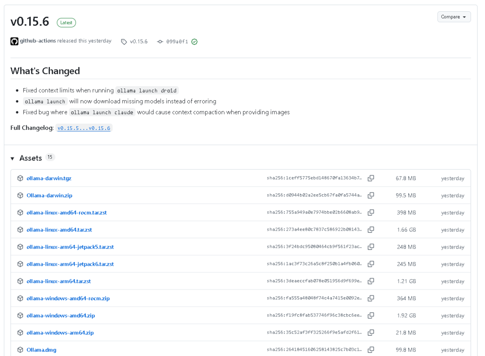The height and width of the screenshot is (356, 485).
Task: Click package icon for ollama-darwin.tgz
Action: pos(20,178)
